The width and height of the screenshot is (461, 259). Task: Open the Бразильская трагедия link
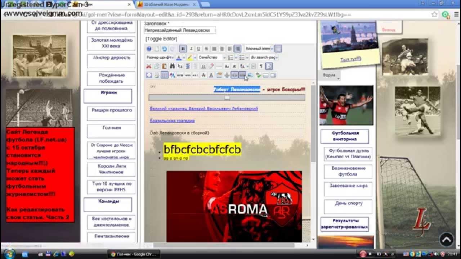tap(172, 121)
